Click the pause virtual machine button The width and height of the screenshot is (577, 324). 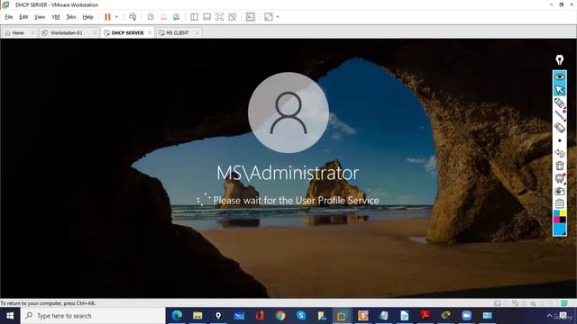click(107, 17)
